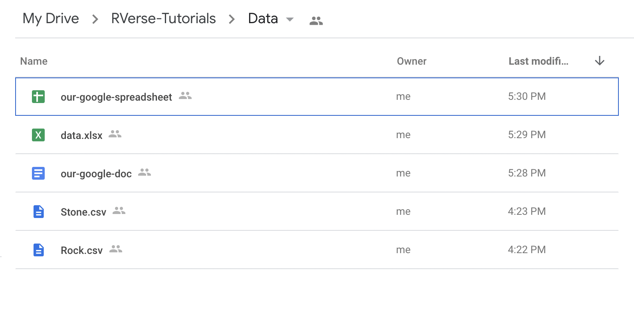
Task: Click shared people icon beside Data
Action: click(316, 21)
